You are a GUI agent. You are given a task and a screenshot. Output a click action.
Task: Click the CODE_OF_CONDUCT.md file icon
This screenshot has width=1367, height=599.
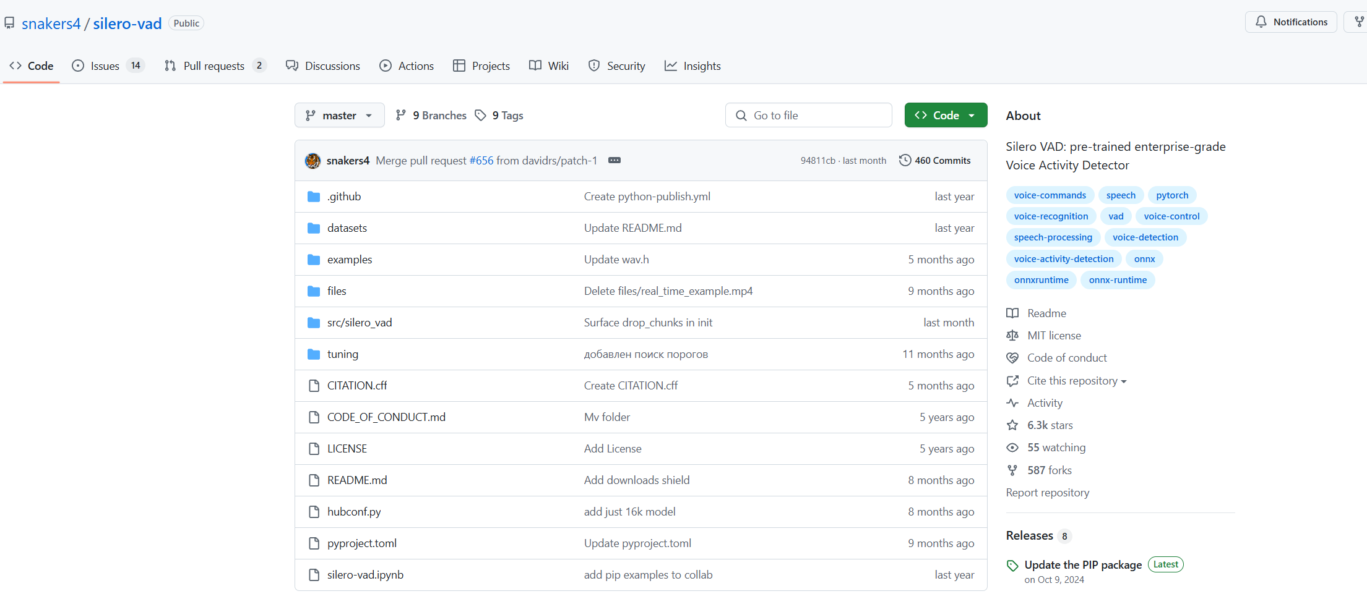click(314, 417)
